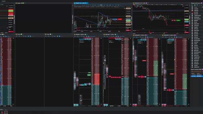Click the scroll-to-latest arrow in the AGIXUSDT chart
This screenshot has height=114, width=203.
[183, 6]
